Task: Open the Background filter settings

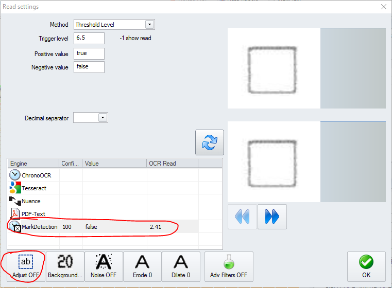Action: (65, 266)
